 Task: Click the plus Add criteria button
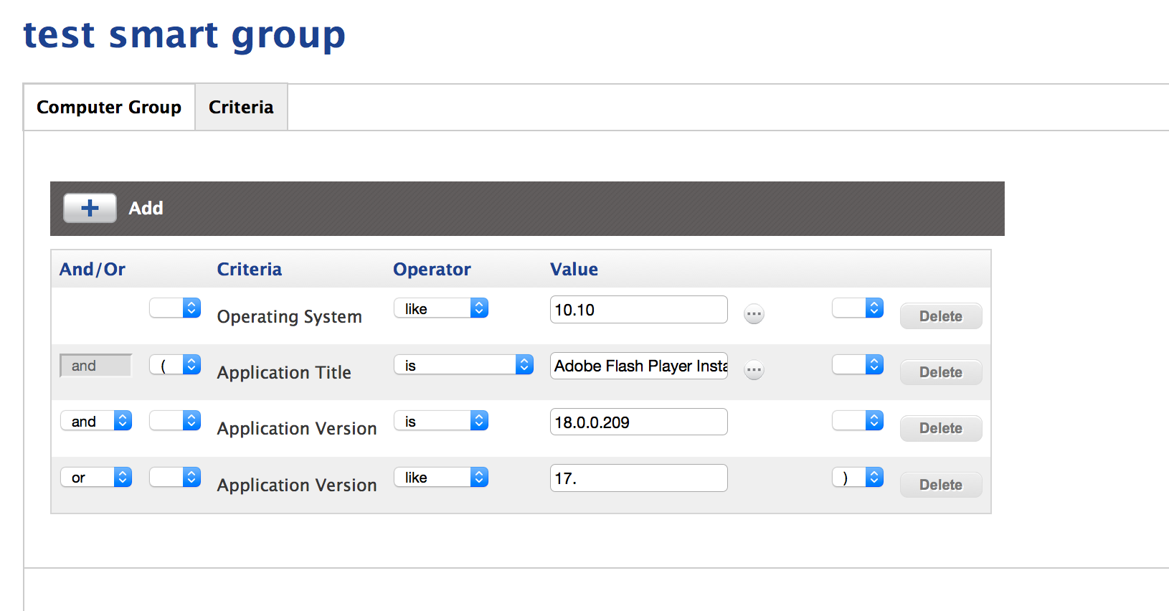coord(90,208)
